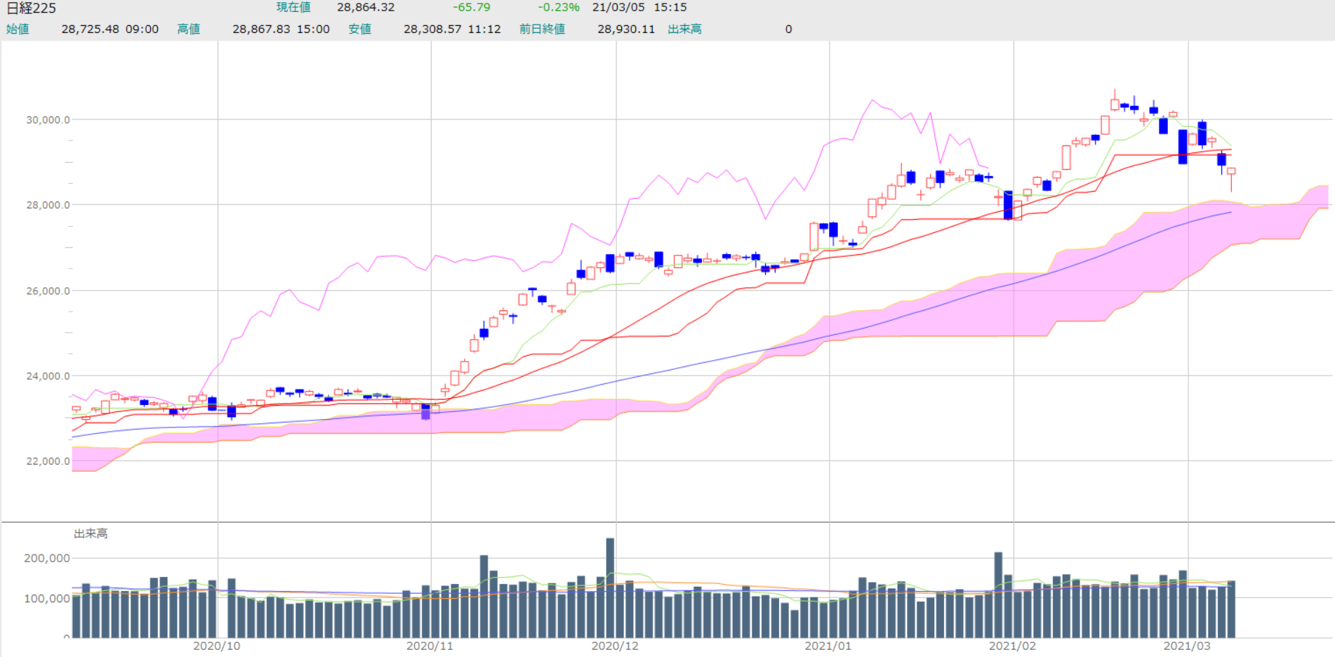The image size is (1335, 657).
Task: Click the 日経225 chart title
Action: pos(31,8)
